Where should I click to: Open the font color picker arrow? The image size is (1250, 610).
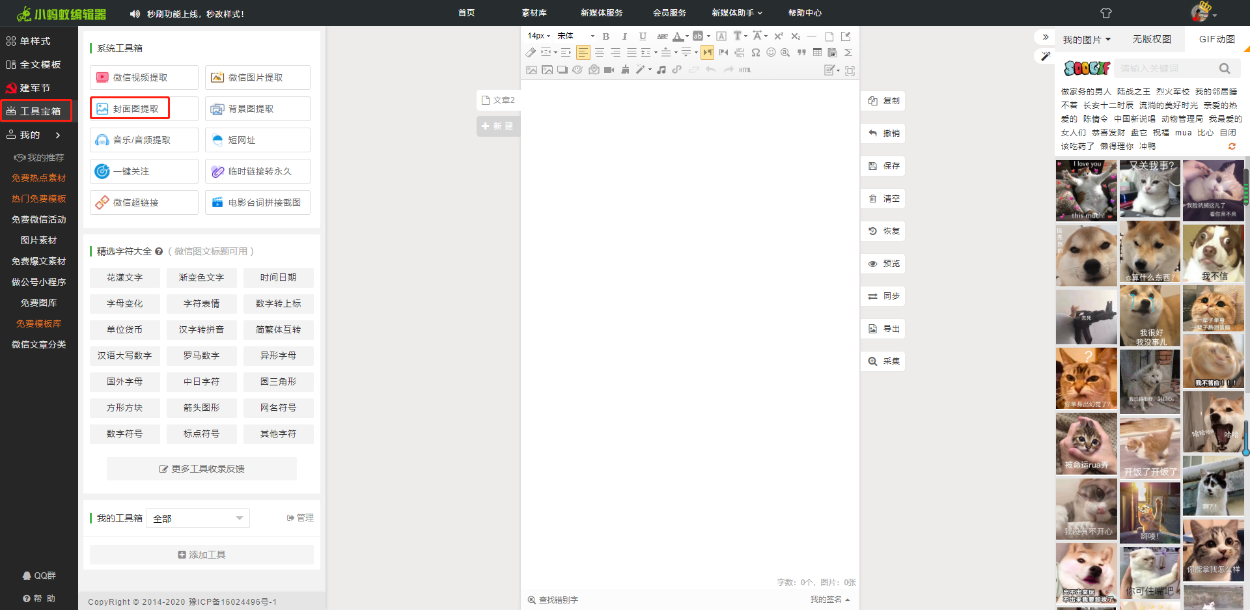pyautogui.click(x=687, y=36)
